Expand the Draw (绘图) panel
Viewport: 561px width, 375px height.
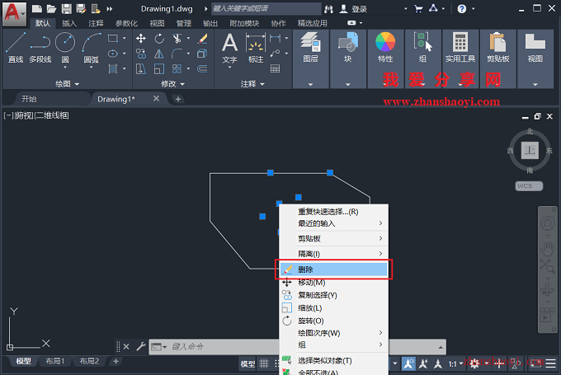click(x=67, y=84)
